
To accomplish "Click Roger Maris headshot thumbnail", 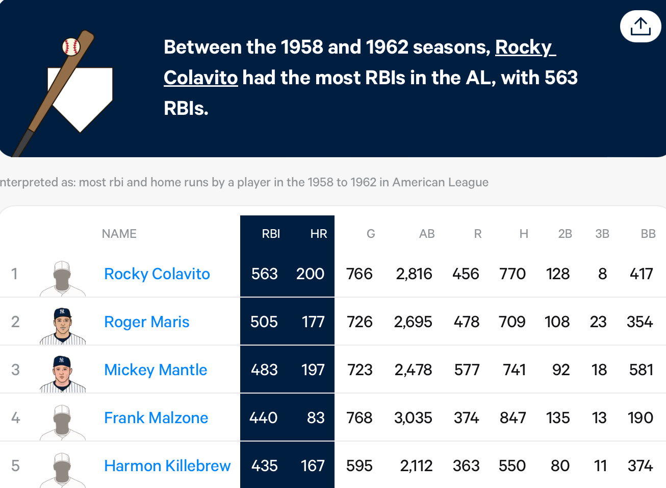I will (x=63, y=326).
